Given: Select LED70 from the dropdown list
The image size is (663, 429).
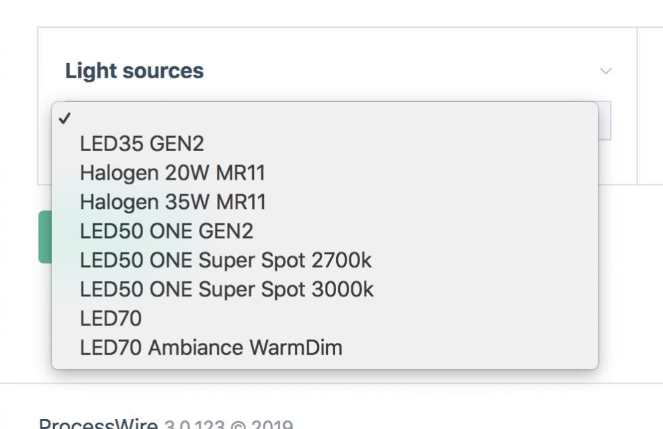Looking at the screenshot, I should [110, 318].
